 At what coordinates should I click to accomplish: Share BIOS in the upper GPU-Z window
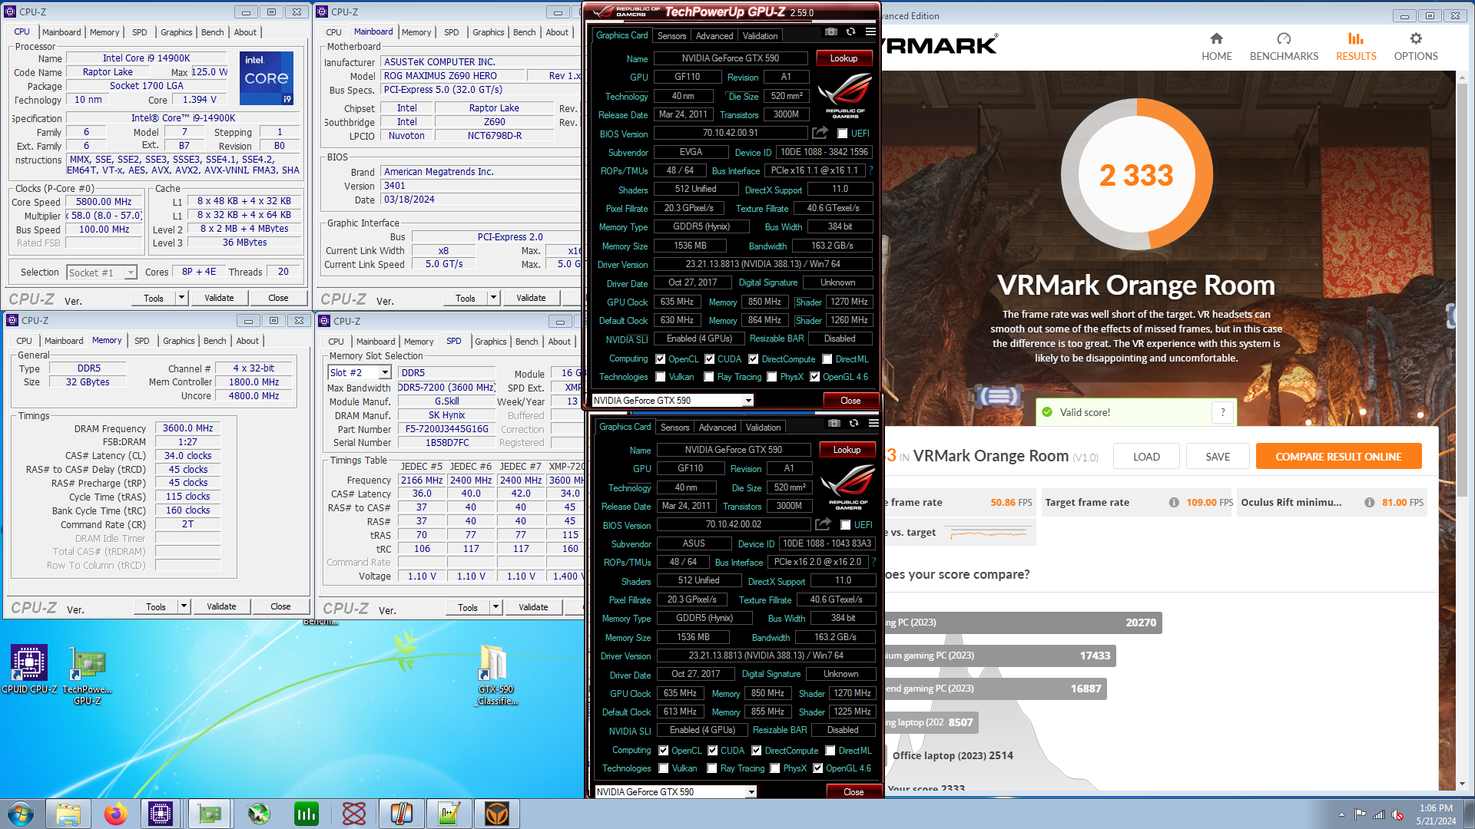tap(820, 133)
